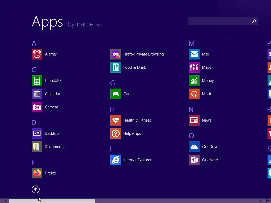The height and width of the screenshot is (203, 271).
Task: Open the OneNote app icon
Action: tap(194, 160)
